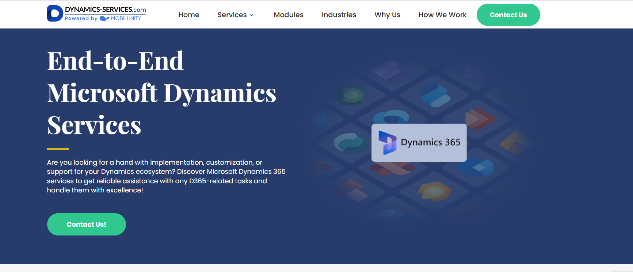Open the Services menu item

pyautogui.click(x=232, y=15)
